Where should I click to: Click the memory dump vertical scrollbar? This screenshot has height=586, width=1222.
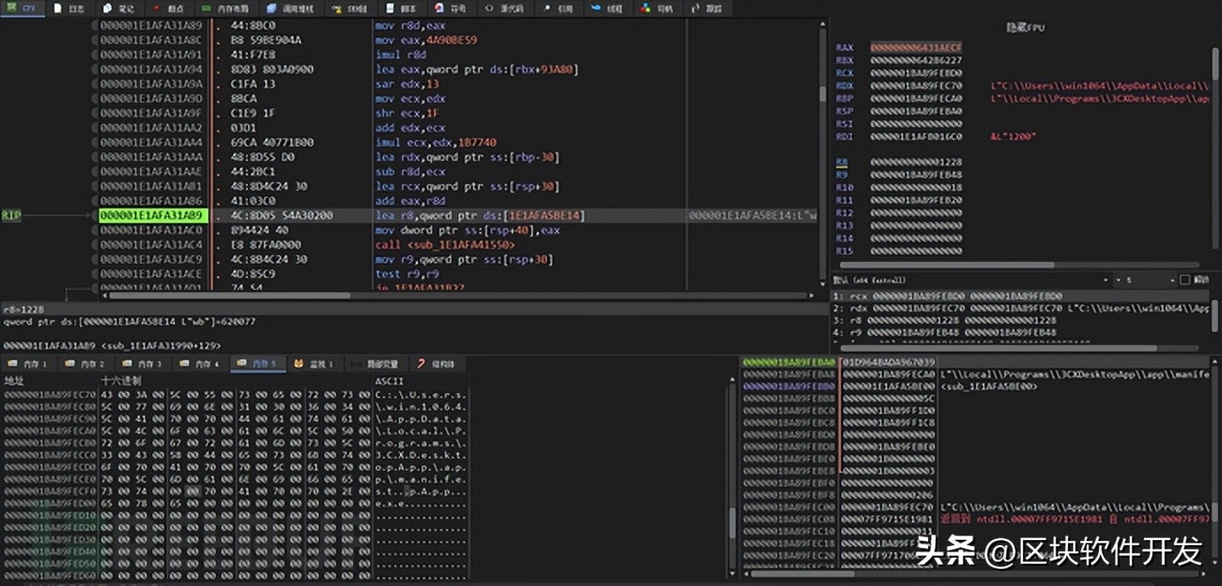[732, 522]
